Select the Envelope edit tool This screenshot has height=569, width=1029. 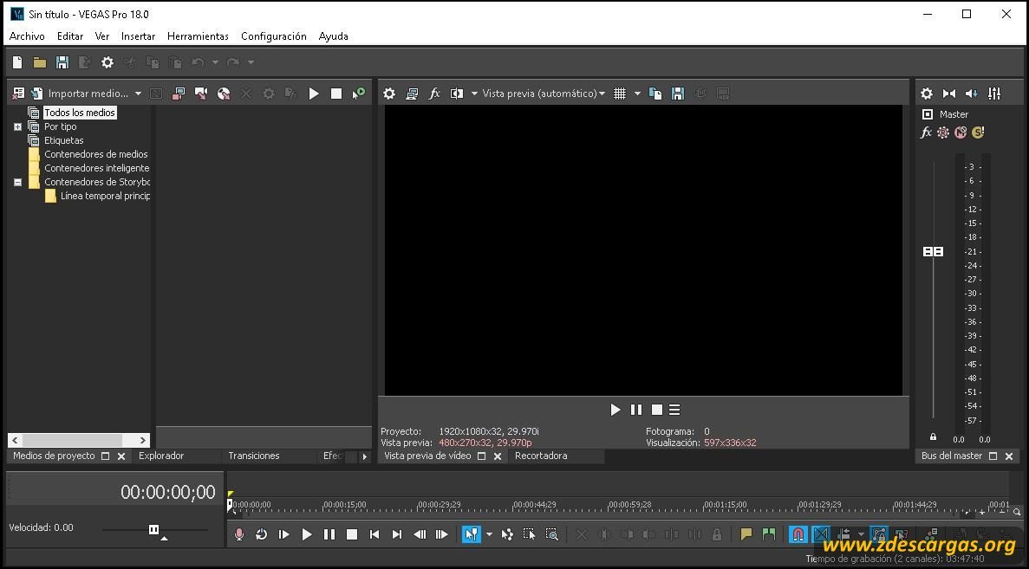click(507, 535)
